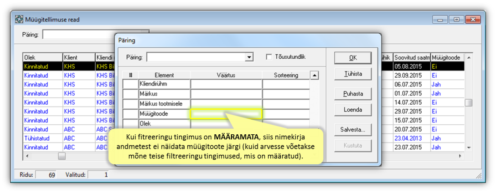This screenshot has height=193, width=496.
Task: Click the OK button
Action: (353, 58)
